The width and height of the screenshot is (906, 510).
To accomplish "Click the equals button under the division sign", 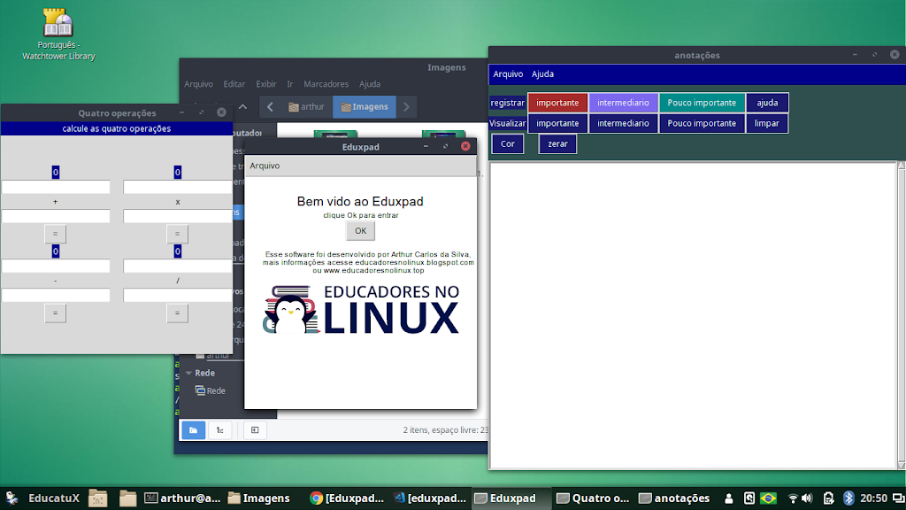I will click(x=177, y=313).
